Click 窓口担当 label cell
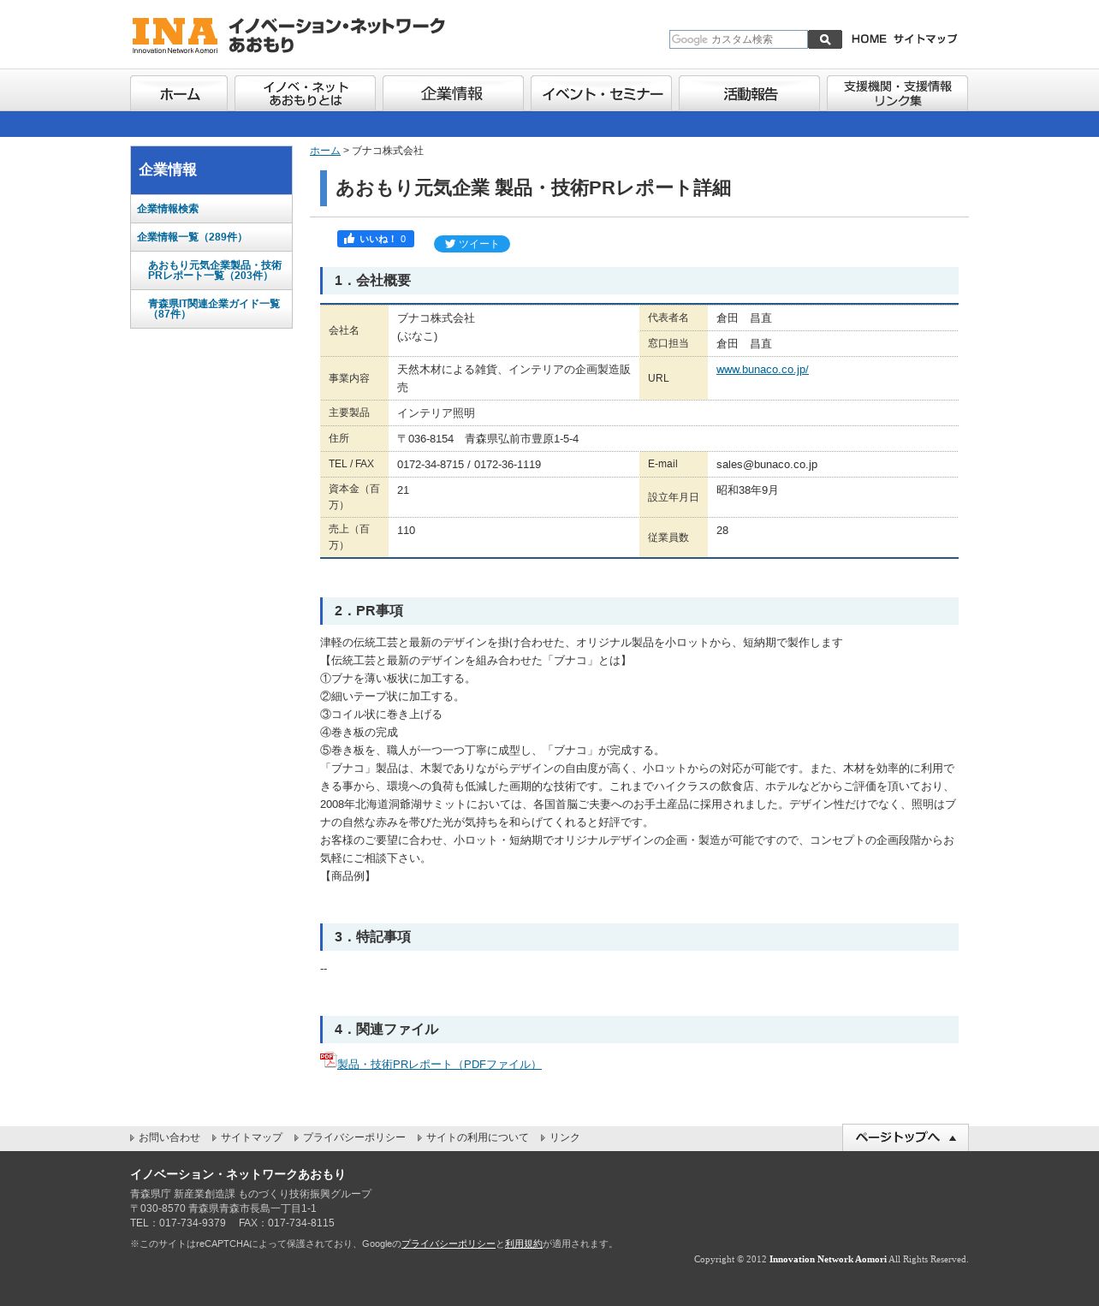The image size is (1099, 1306). point(674,344)
